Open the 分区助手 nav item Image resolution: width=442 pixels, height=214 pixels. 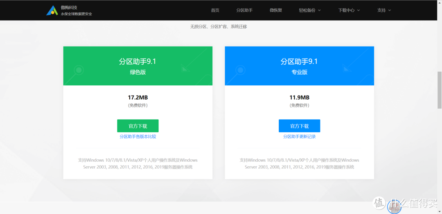[x=244, y=10]
